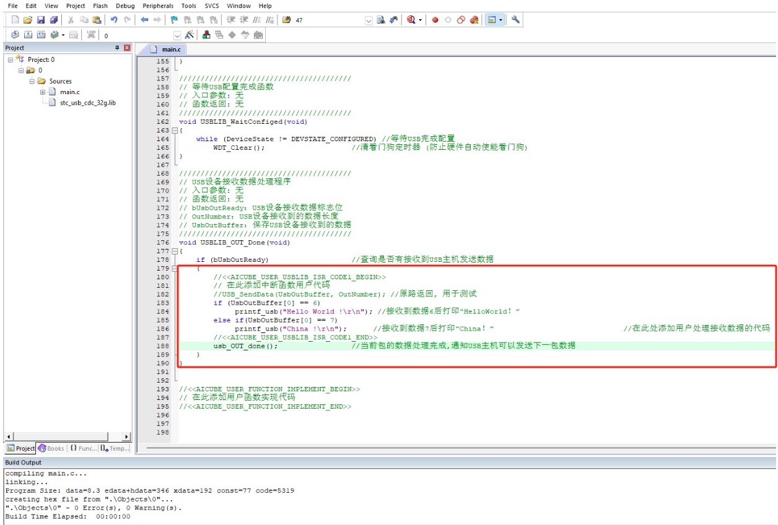Start the debug session with the magnifier icon
Viewport: 778px width, 525px height.
point(411,20)
